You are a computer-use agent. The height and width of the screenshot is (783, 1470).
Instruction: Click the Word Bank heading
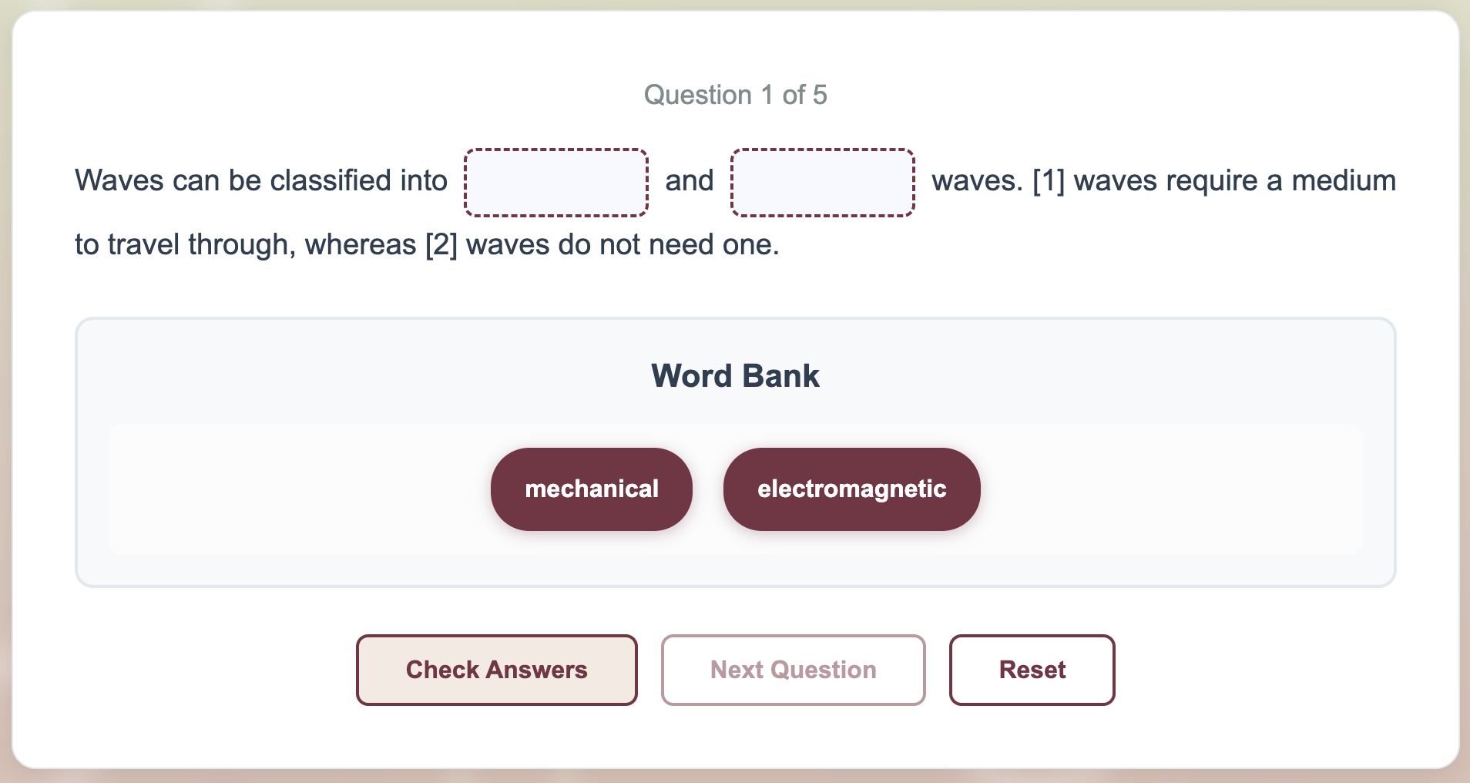(x=735, y=376)
